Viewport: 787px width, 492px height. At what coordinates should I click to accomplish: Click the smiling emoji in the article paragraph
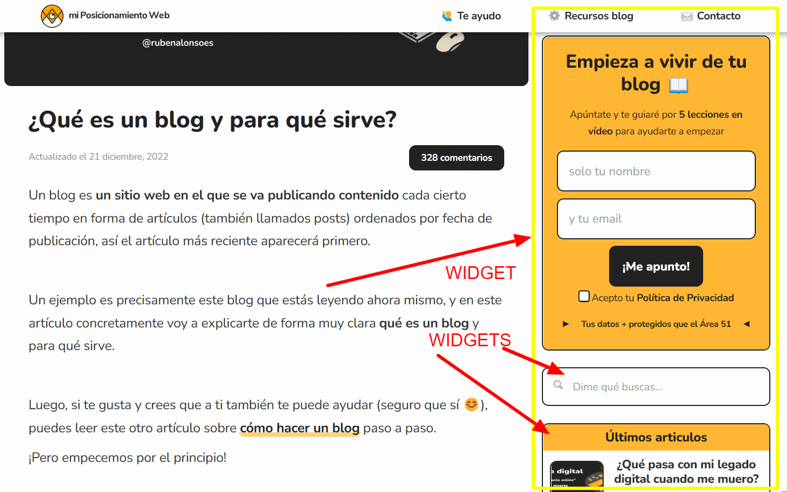pos(470,404)
